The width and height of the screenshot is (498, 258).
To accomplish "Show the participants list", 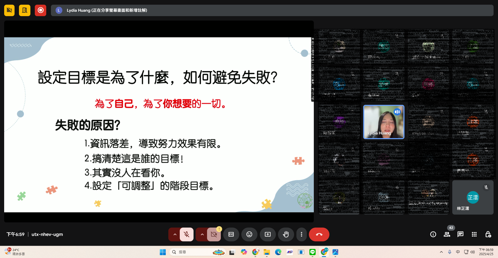I will [x=447, y=234].
